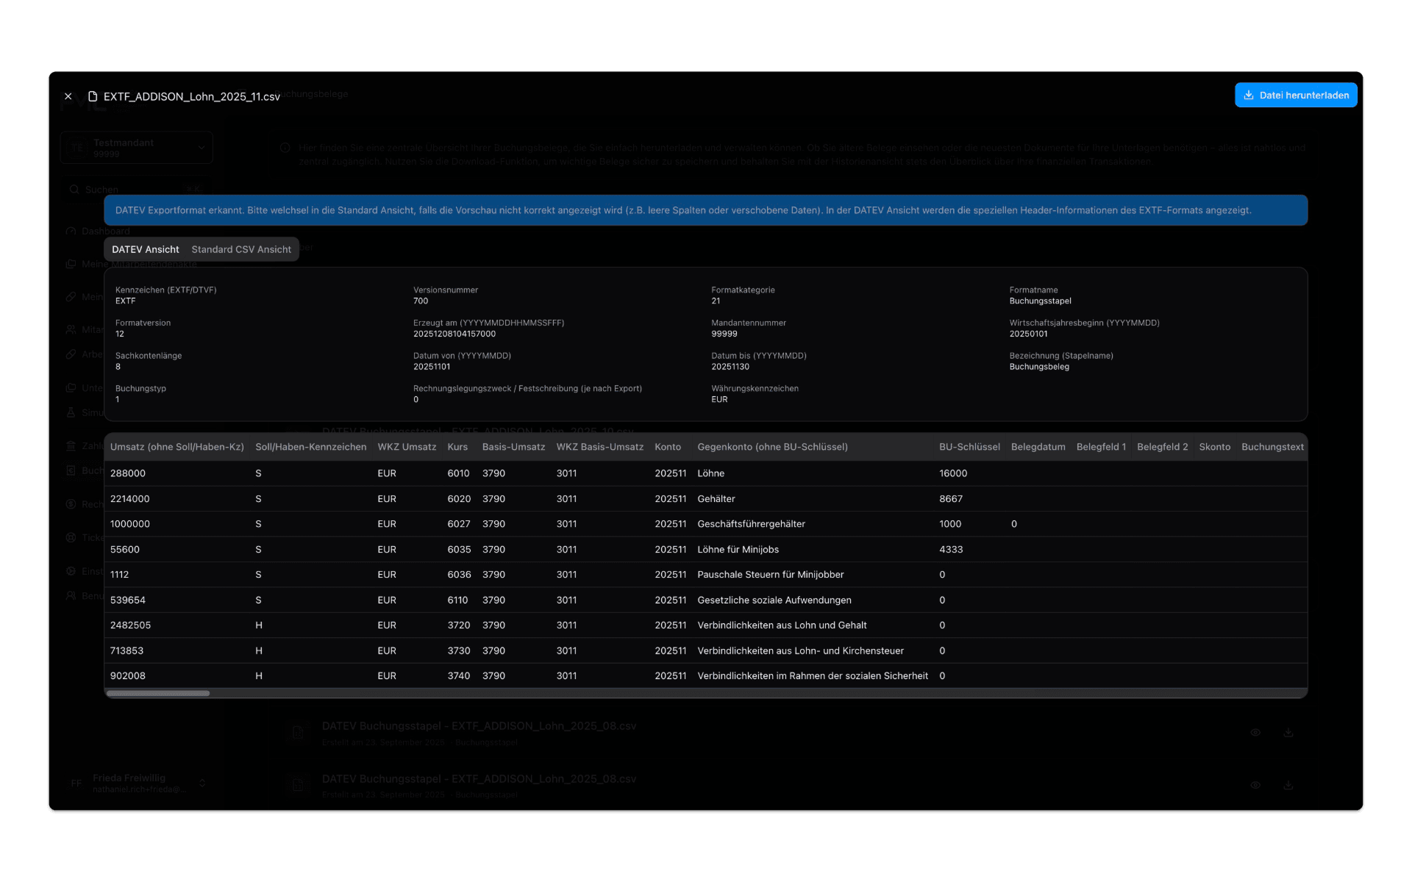Click BU-Schlüssel value 16000
Viewport: 1412px width, 882px height.
click(953, 473)
